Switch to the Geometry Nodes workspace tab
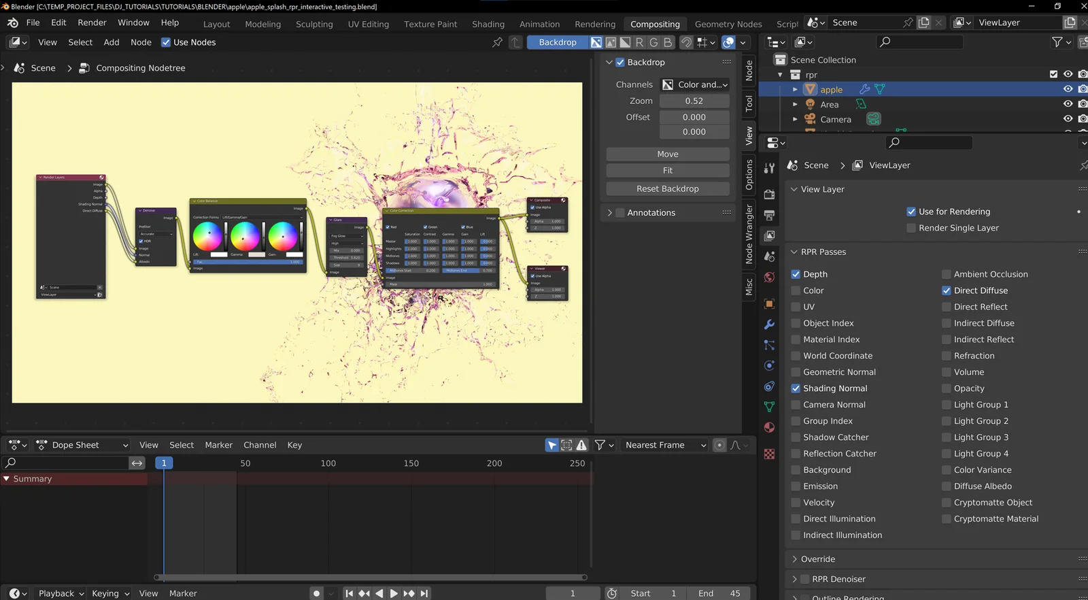Image resolution: width=1088 pixels, height=600 pixels. 728,24
